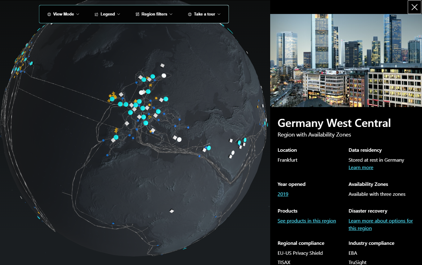Viewport: 422px width, 265px height.
Task: Close the Germany West Central details panel
Action: (414, 7)
